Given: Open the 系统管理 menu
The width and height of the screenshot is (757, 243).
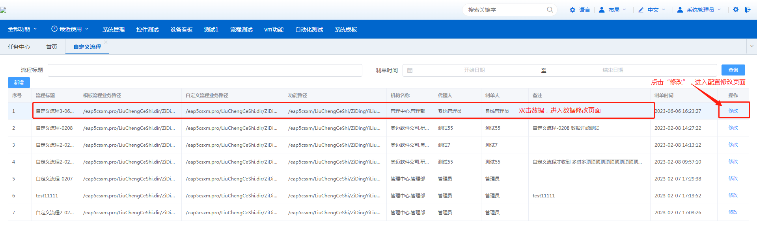Looking at the screenshot, I should [114, 29].
